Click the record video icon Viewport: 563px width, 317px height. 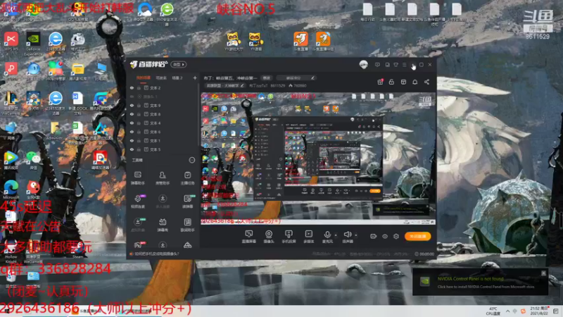click(374, 236)
